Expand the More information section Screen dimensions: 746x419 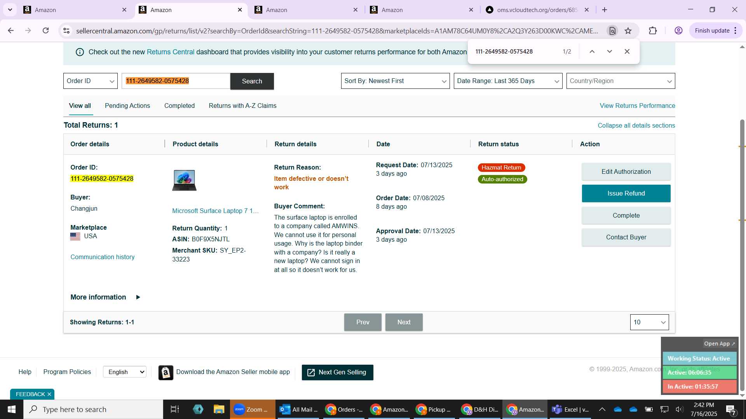pyautogui.click(x=105, y=297)
